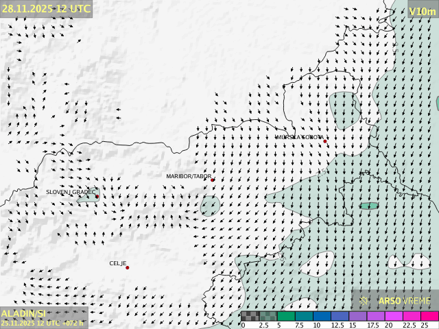Select the checkered green 2.5–5 legend swatch
Screen dimensions: 439x329
point(268,316)
